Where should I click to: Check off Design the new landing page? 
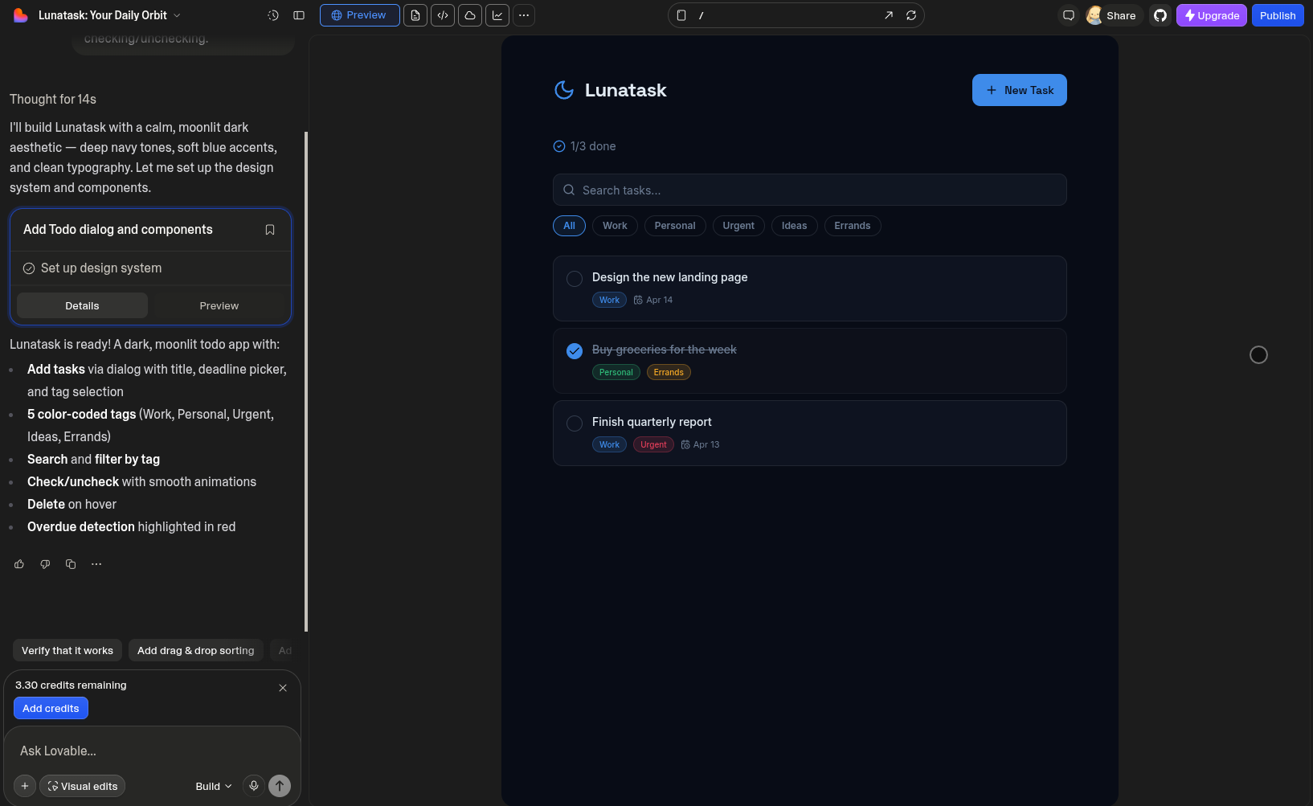click(x=575, y=279)
